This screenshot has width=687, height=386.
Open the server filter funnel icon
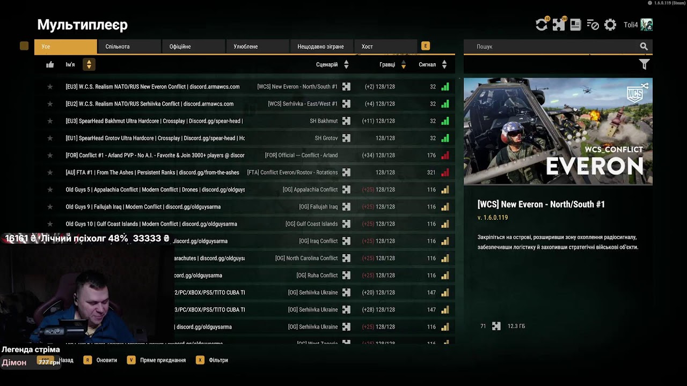(x=644, y=64)
